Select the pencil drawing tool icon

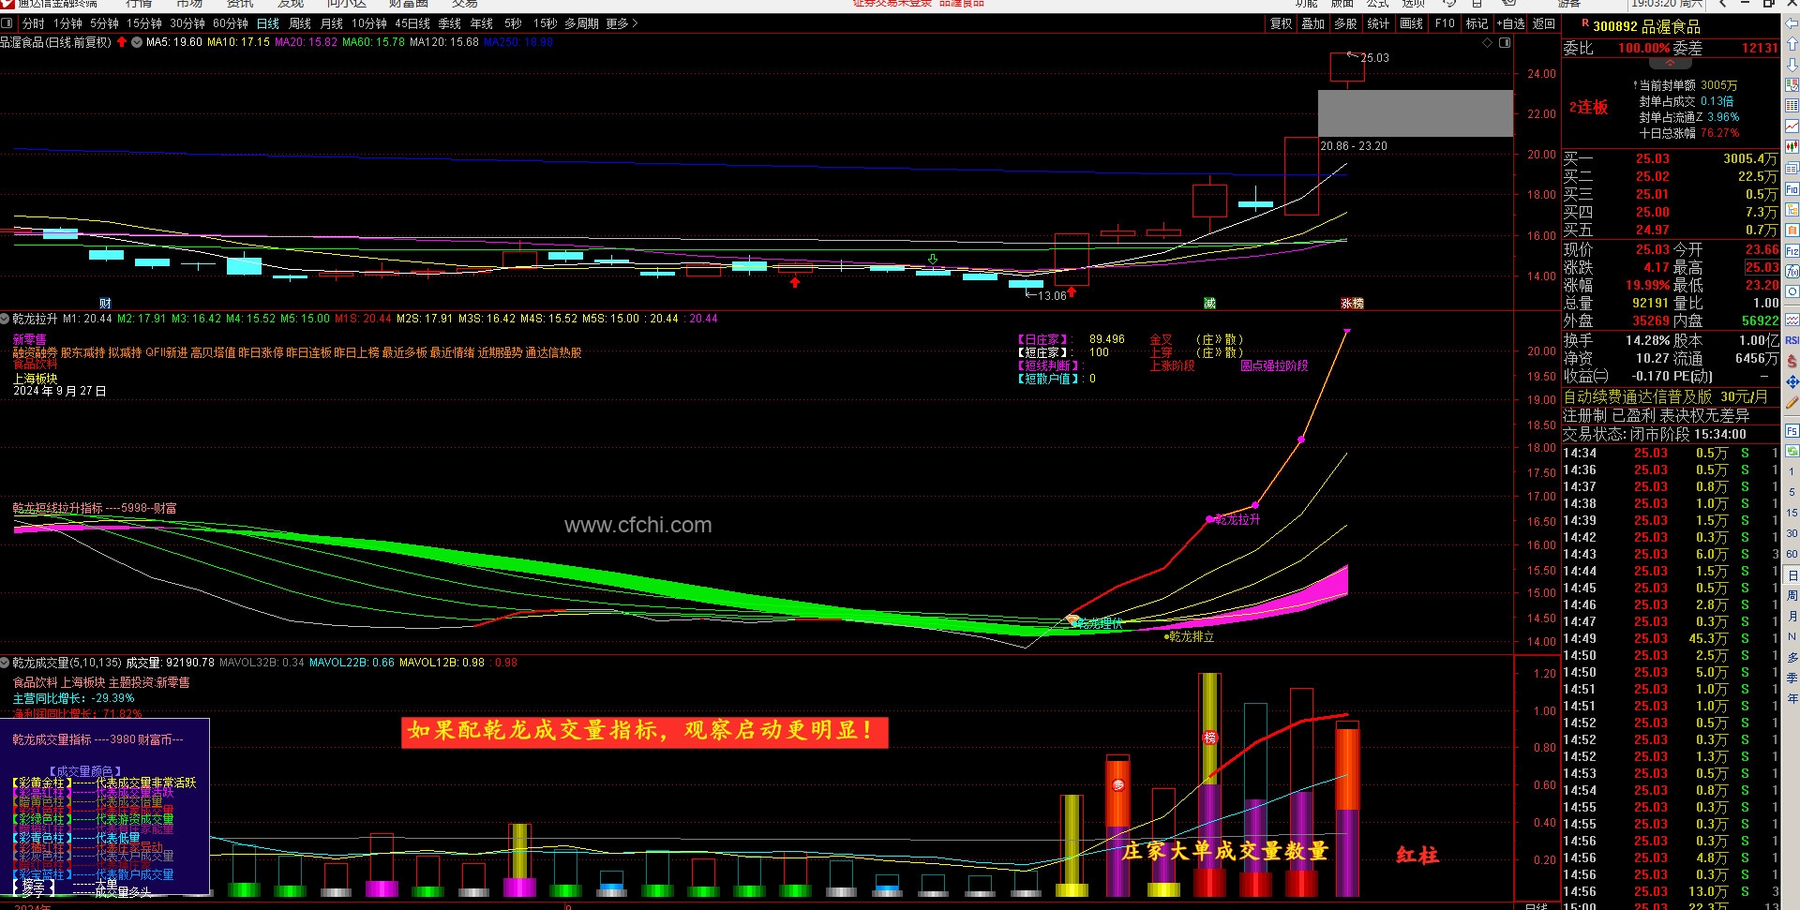1792,402
